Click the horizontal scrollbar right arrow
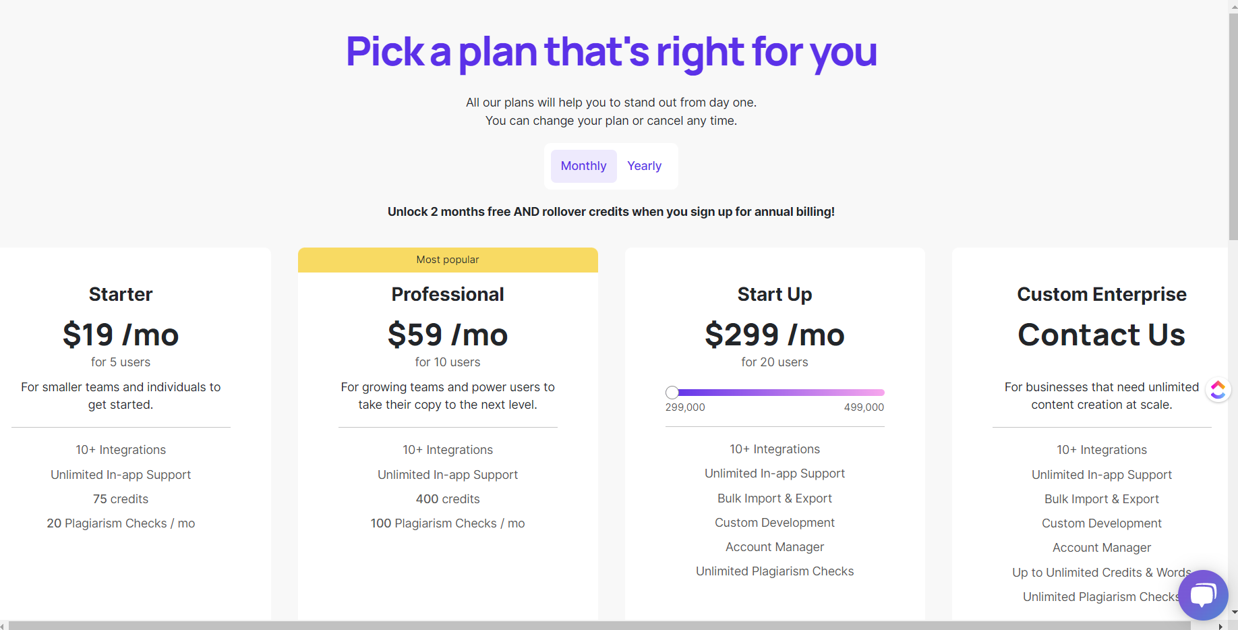This screenshot has width=1238, height=630. pos(1220,626)
